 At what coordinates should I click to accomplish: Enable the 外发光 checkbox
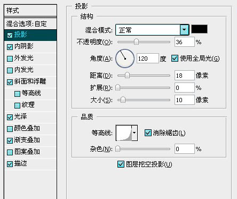click(x=10, y=59)
